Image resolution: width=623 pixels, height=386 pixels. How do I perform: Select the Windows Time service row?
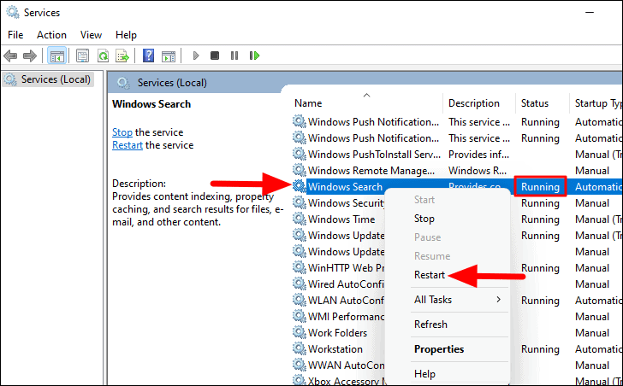tap(341, 219)
